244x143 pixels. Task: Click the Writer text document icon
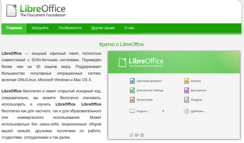tap(132, 81)
